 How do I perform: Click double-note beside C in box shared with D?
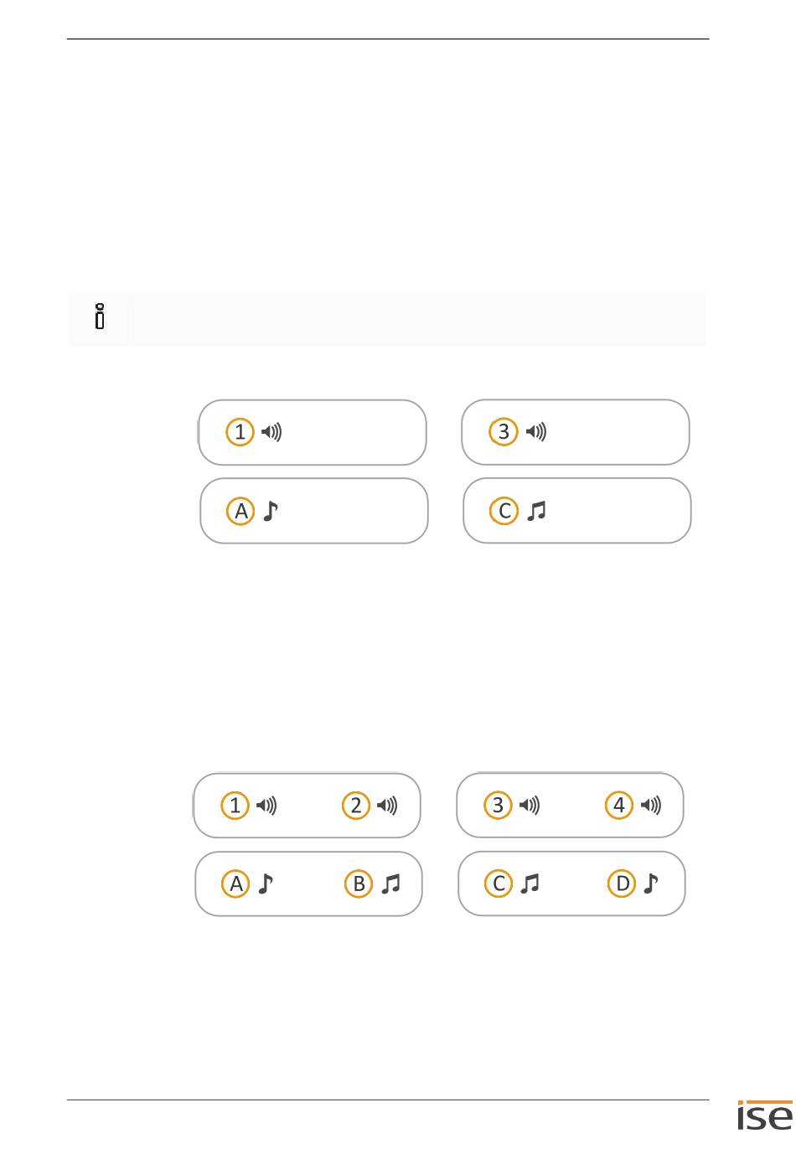530,884
